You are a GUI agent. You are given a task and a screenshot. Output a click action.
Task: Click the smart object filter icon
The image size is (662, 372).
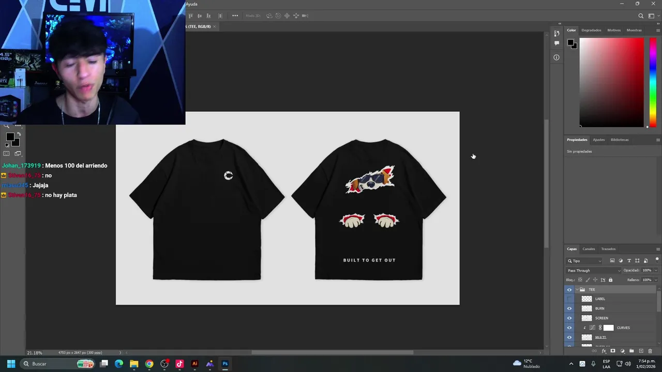coord(645,261)
